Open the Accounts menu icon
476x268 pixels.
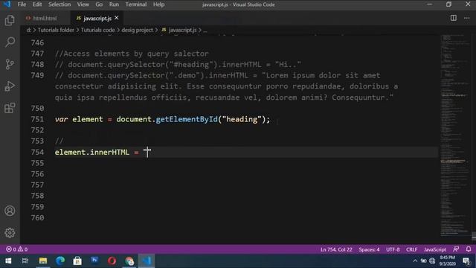click(x=10, y=211)
